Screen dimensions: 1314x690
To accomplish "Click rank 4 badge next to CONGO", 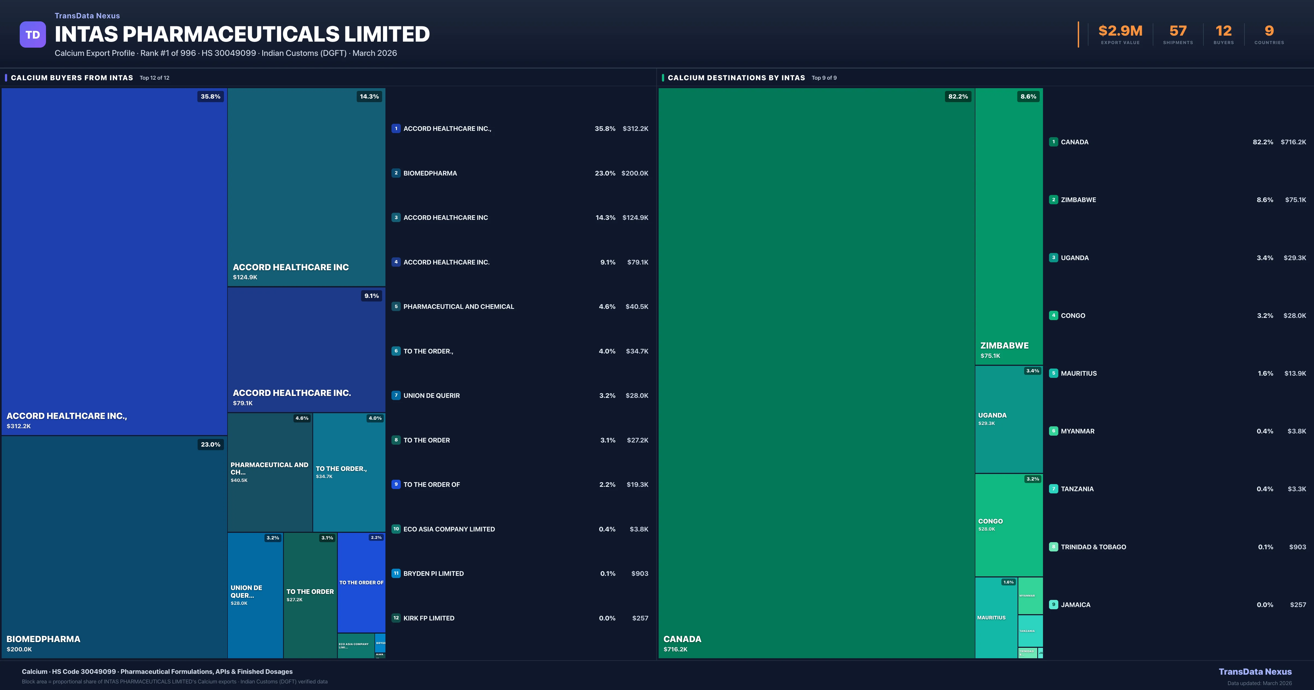I will click(x=1053, y=315).
